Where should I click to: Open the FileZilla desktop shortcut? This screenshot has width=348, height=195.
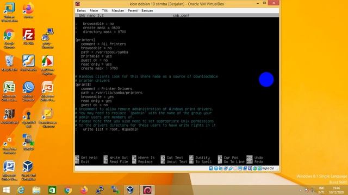click(28, 37)
